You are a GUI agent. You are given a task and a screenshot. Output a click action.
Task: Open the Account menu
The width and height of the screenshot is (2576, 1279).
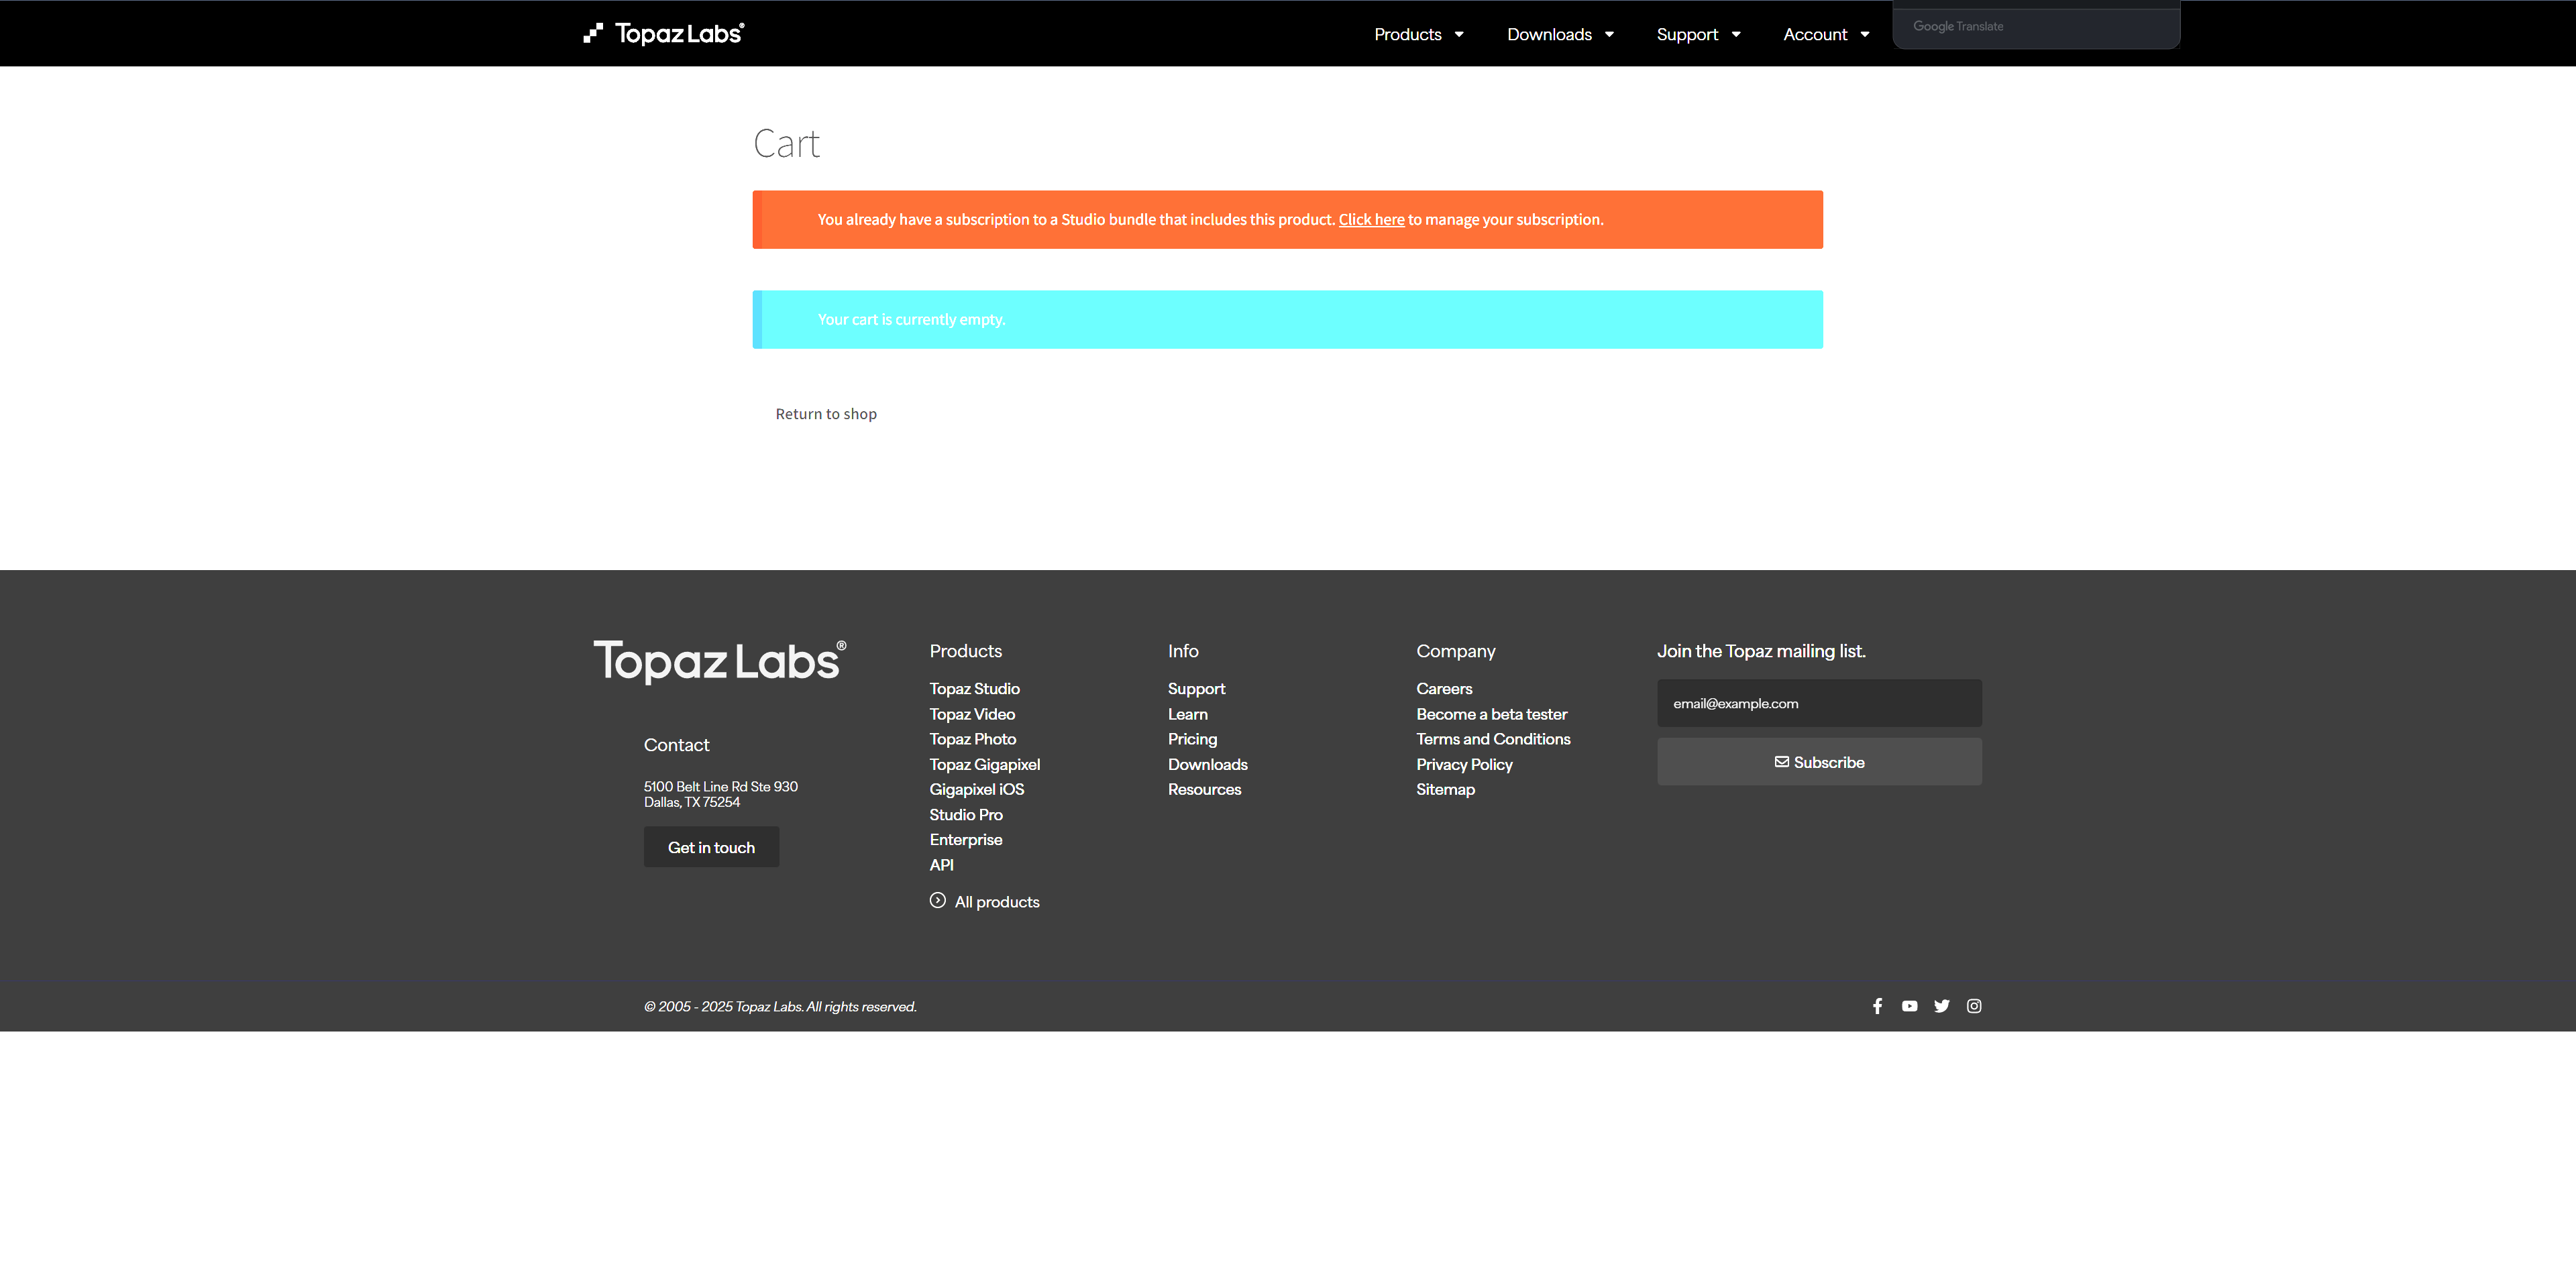tap(1825, 34)
